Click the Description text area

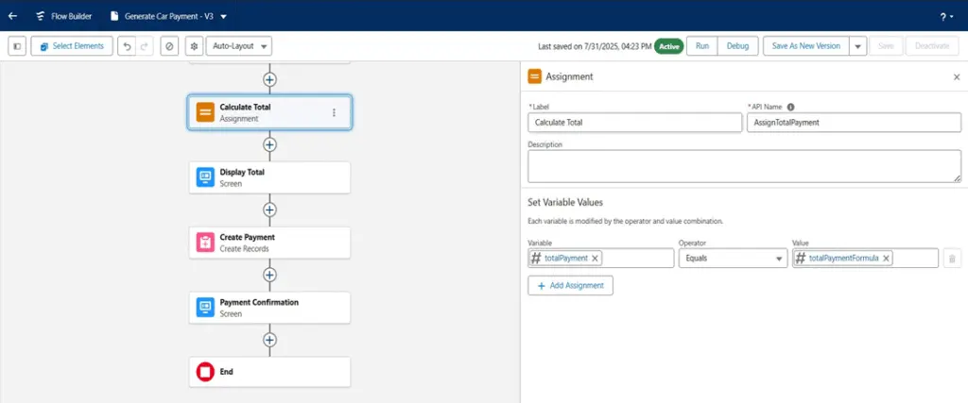[745, 166]
